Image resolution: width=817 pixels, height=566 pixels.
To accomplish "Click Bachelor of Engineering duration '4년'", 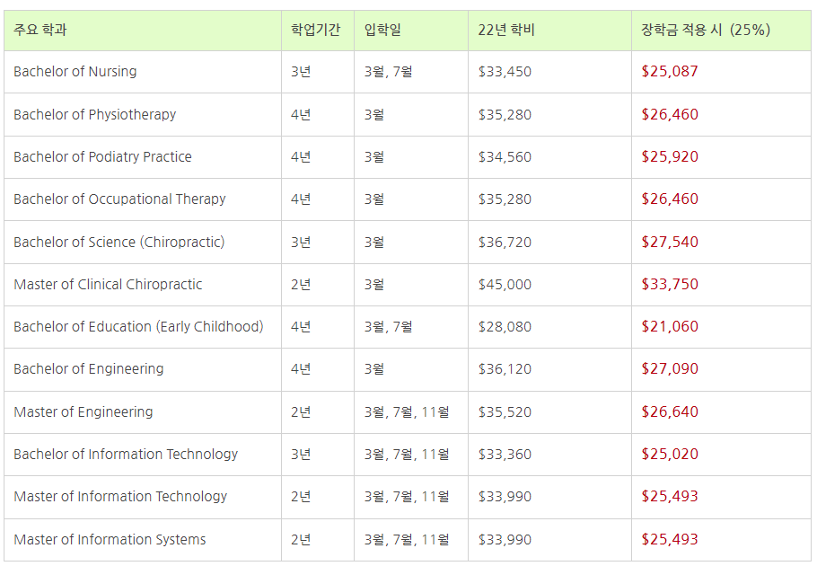I will [301, 369].
